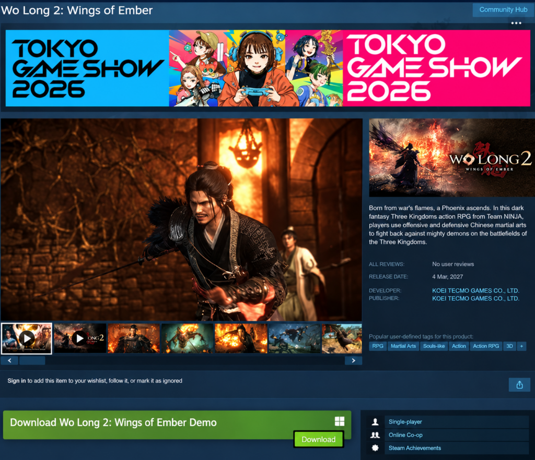Click the Sign in link
This screenshot has height=460, width=535.
[x=16, y=381]
